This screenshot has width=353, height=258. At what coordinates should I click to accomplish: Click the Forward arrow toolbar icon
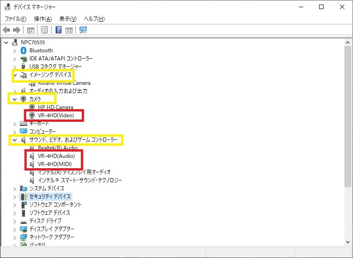[16, 30]
